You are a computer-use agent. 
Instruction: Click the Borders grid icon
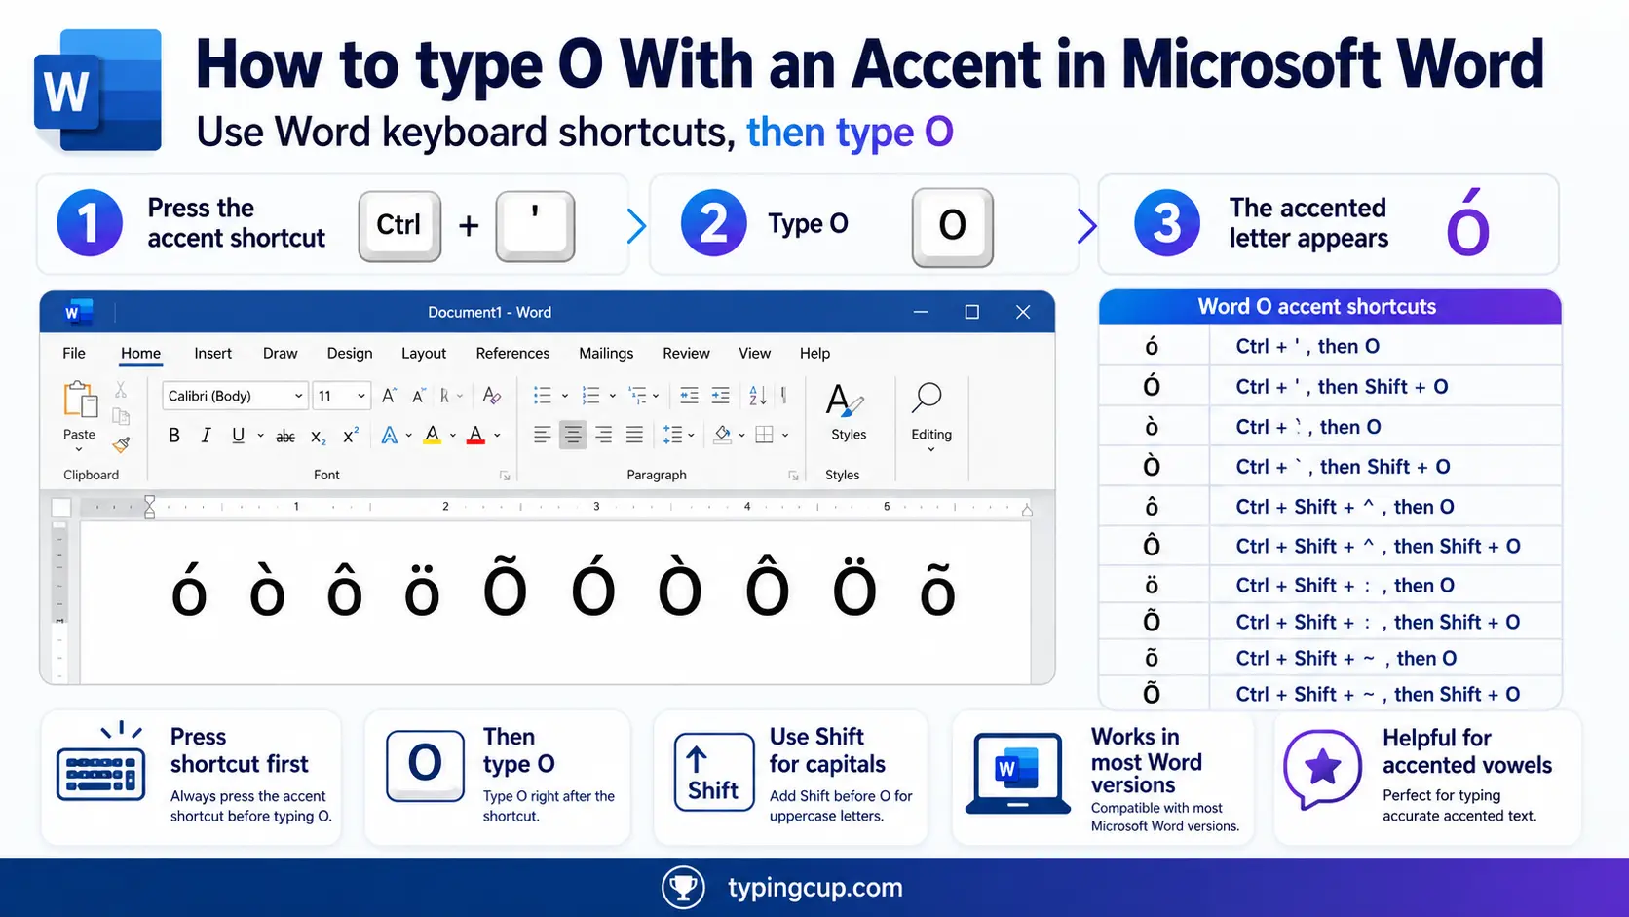point(765,436)
